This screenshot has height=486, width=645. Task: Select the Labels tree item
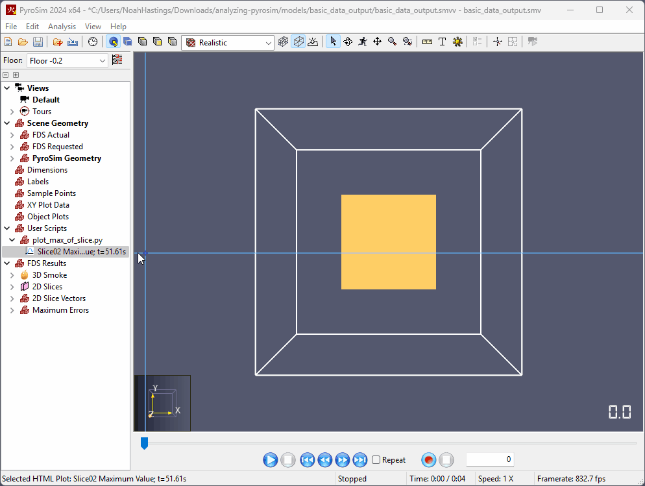tap(38, 182)
